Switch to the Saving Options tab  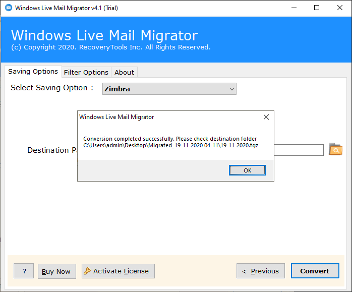pos(33,72)
